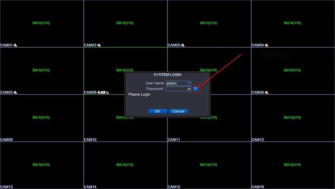Image resolution: width=335 pixels, height=189 pixels.
Task: Click the CAM03 channel label
Action: pyautogui.click(x=174, y=45)
